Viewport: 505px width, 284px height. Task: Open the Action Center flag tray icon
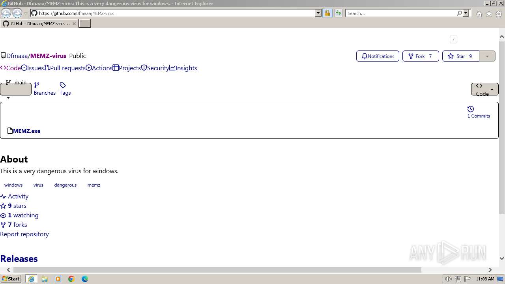point(468,279)
